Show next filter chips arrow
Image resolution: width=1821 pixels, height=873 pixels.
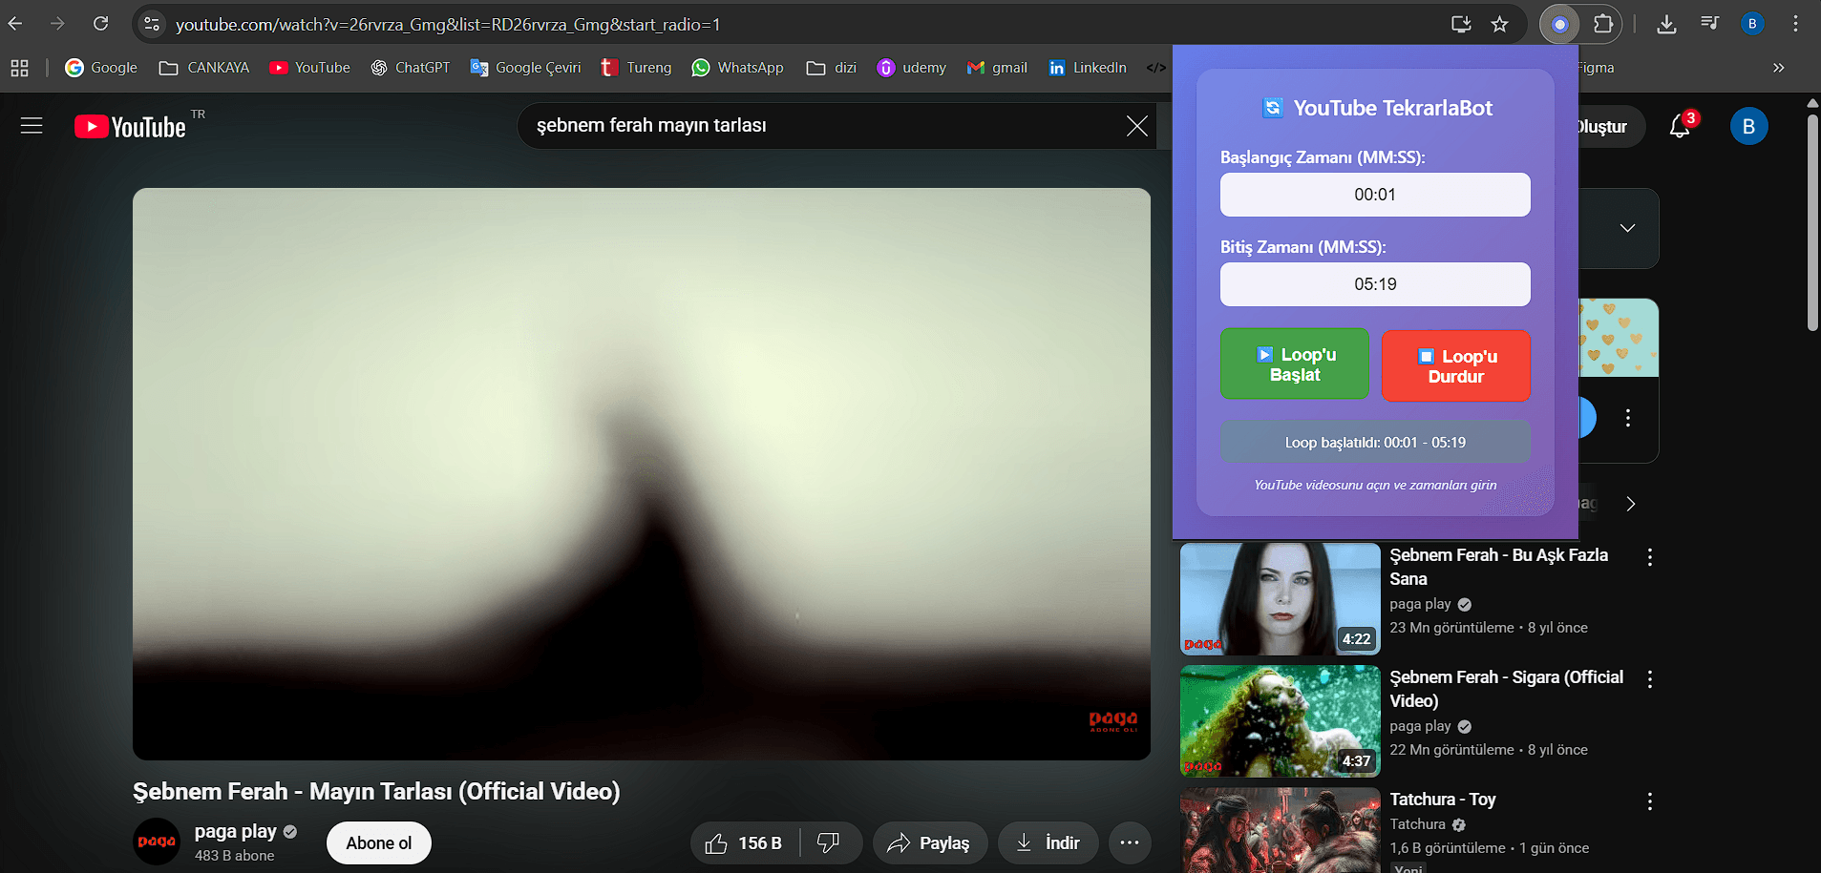[1631, 504]
